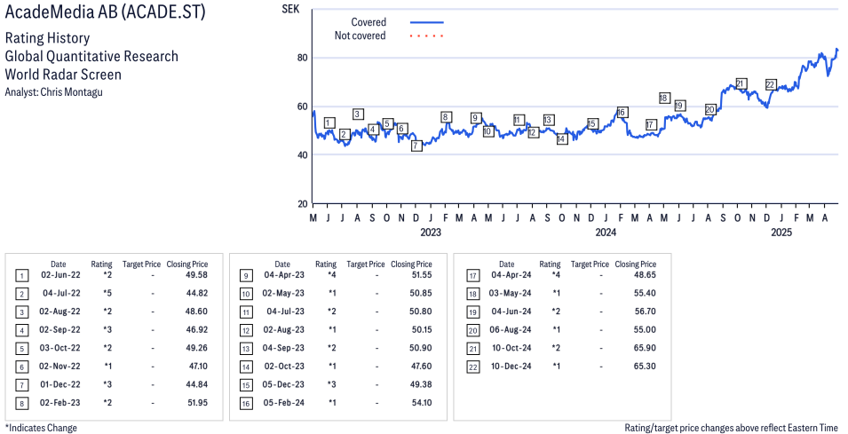Select marker 16 on the price chart

point(622,112)
